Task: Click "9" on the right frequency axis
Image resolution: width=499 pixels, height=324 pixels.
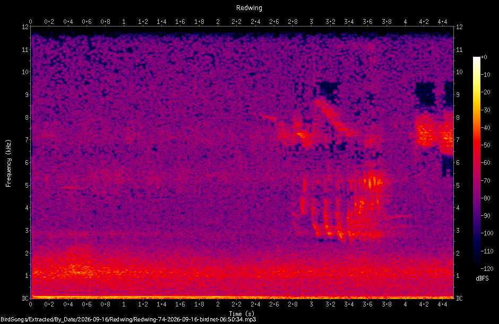Action: 458,95
